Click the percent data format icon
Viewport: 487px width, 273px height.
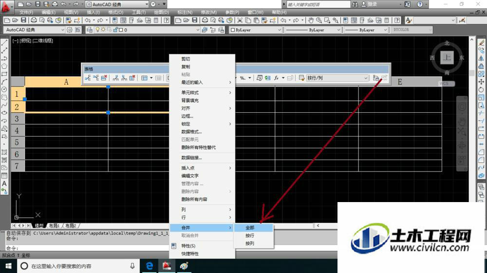click(243, 78)
